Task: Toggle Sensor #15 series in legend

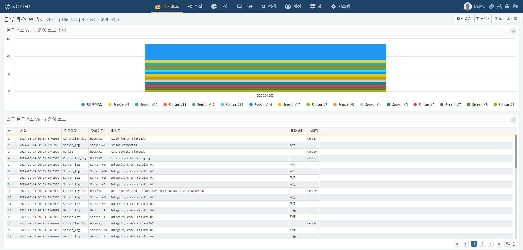Action: (289, 104)
